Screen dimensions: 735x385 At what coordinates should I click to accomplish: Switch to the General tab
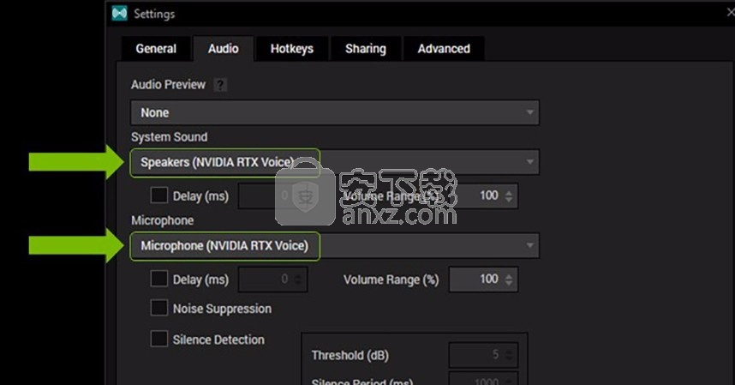point(156,49)
